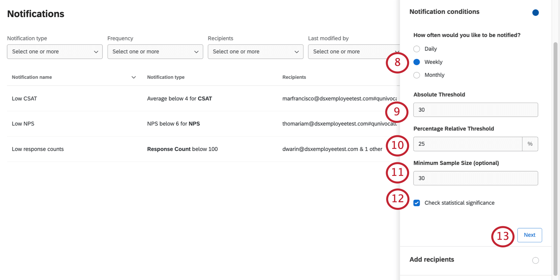Select the Weekly radio option
Viewport: 560px width, 280px height.
pos(417,62)
